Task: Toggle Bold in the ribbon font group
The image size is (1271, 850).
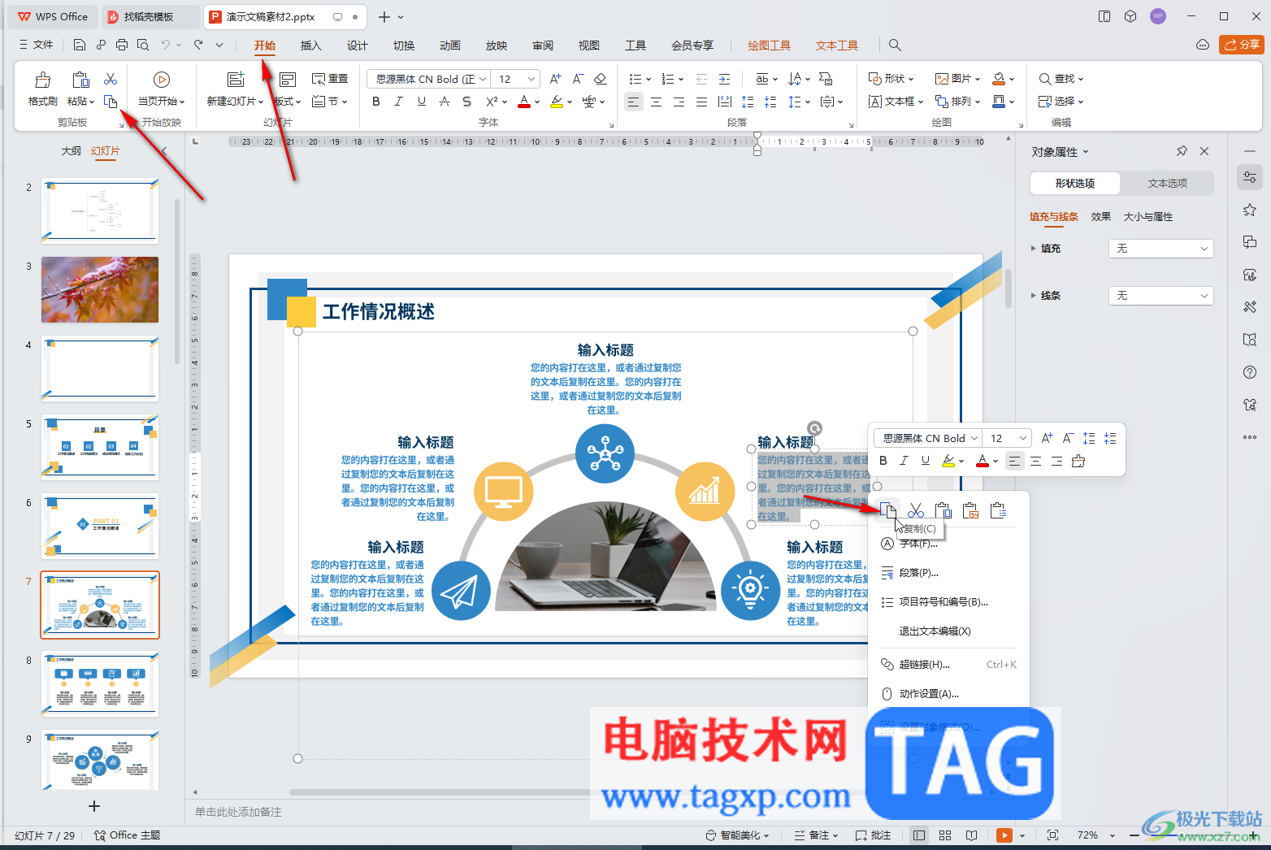Action: [x=376, y=102]
